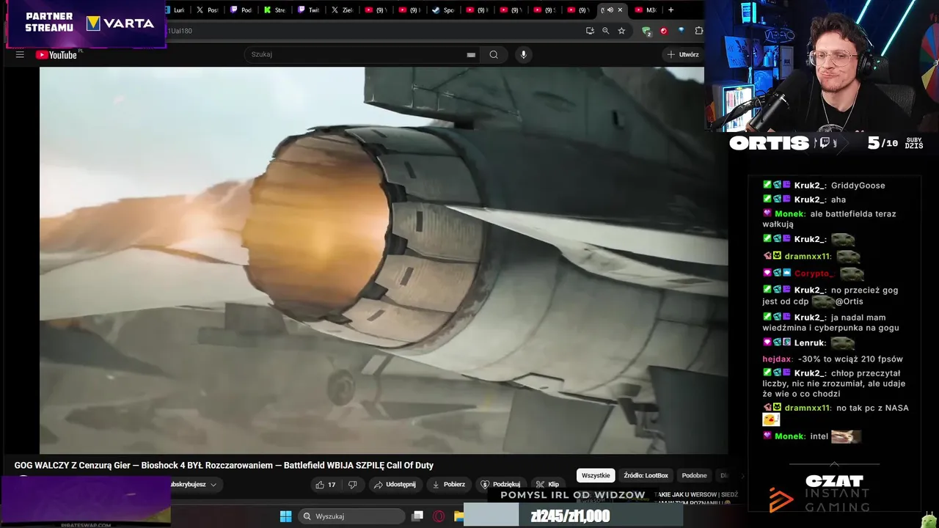Screen dimensions: 939x528
Task: Dislike the video with thumbs down
Action: (352, 485)
